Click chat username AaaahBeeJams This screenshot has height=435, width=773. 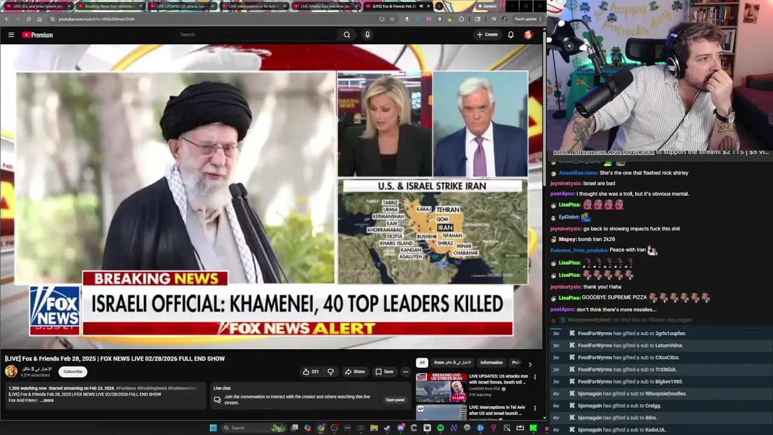[578, 173]
